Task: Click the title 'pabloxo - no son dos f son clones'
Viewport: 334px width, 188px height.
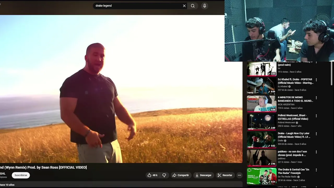Action: [x=292, y=153]
